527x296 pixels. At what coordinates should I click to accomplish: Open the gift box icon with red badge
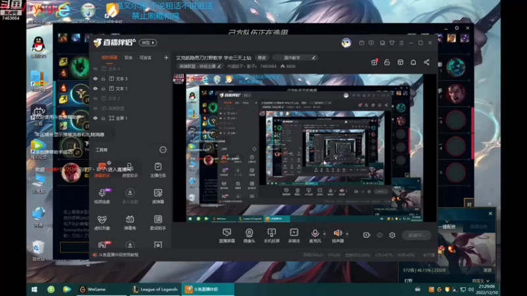pos(374,62)
